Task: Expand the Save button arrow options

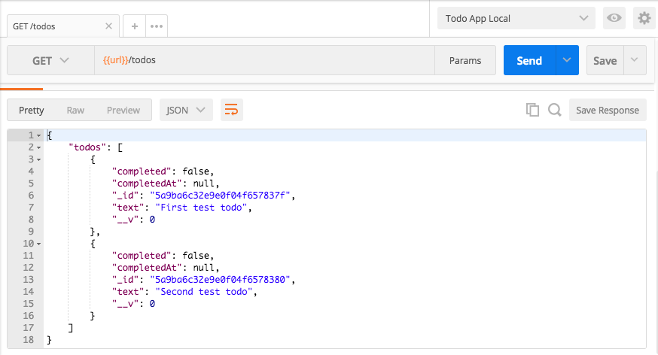Action: coord(635,60)
